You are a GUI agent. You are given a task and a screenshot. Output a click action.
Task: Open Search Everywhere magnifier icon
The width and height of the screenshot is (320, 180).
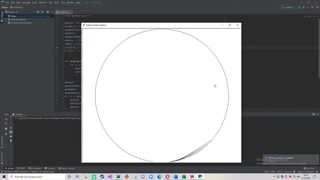pos(318,7)
